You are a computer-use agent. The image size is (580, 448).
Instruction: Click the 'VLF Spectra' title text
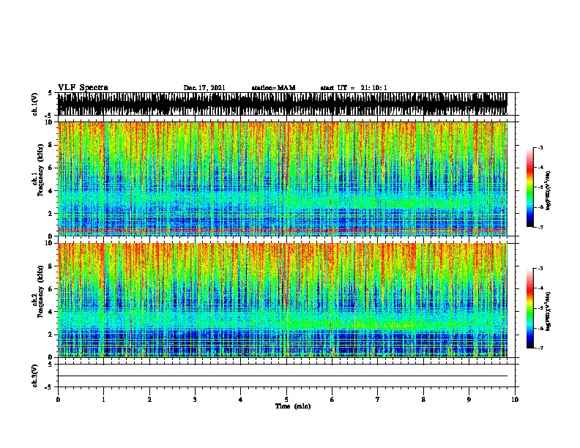(83, 88)
